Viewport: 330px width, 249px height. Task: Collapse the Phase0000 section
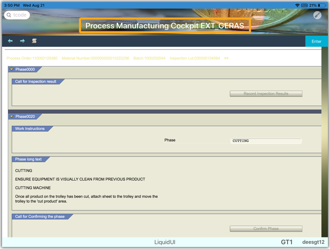[x=12, y=70]
